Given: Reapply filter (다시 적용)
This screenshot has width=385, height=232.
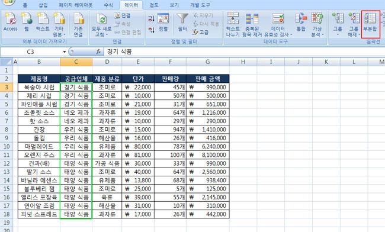Looking at the screenshot, I should 206,24.
